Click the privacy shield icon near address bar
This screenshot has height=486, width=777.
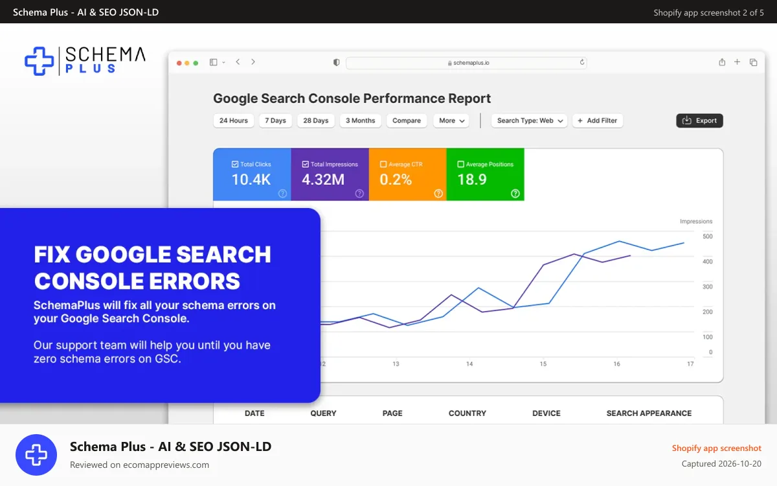coord(336,63)
